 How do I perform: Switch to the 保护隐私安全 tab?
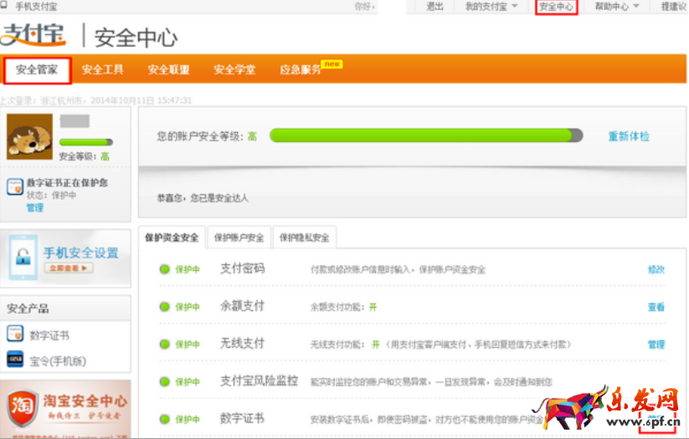305,237
